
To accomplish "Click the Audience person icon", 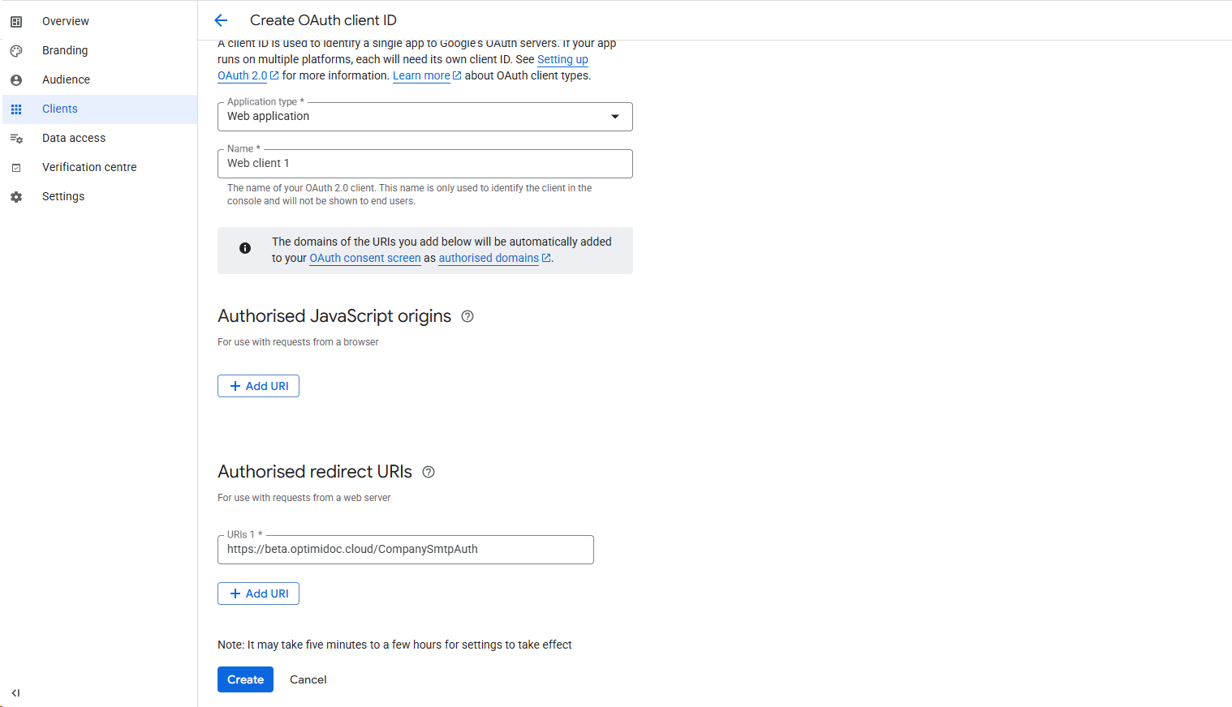I will click(x=16, y=80).
